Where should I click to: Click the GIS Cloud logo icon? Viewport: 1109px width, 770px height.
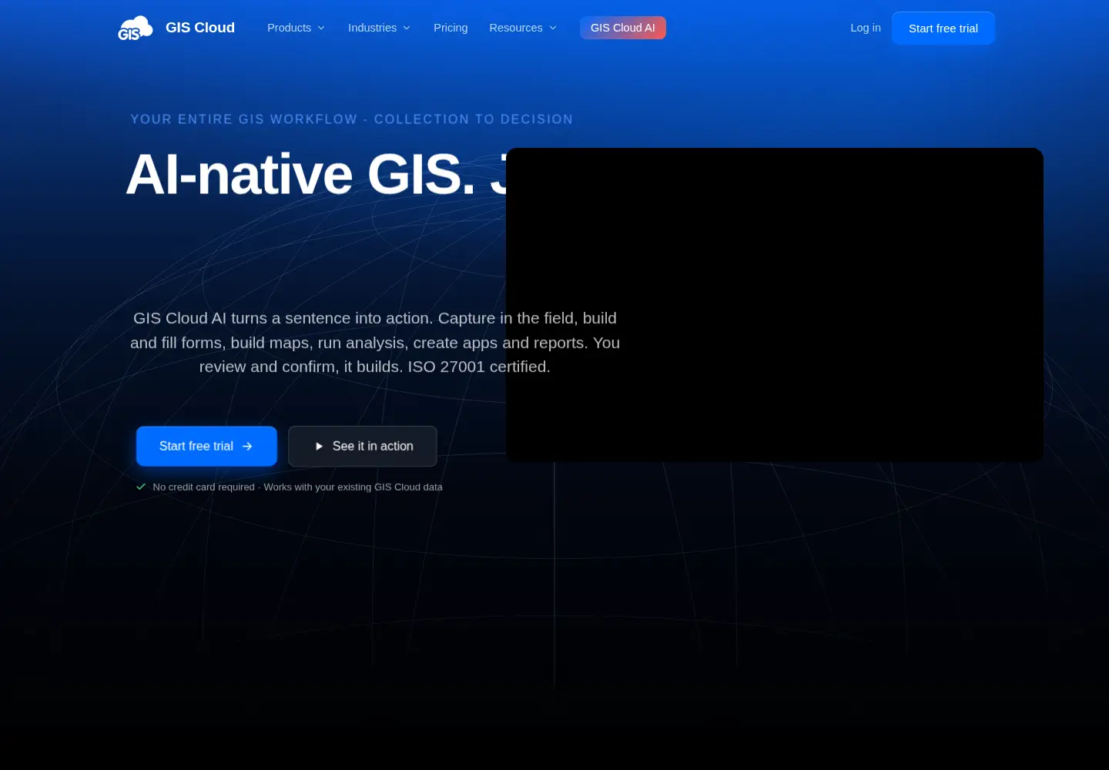click(136, 28)
